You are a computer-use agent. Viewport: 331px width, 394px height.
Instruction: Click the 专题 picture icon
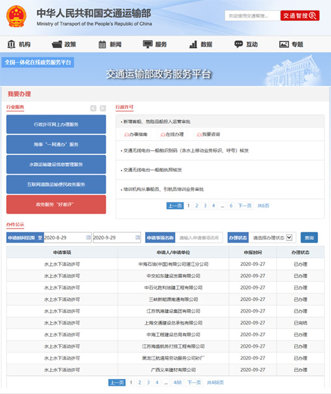pos(284,44)
